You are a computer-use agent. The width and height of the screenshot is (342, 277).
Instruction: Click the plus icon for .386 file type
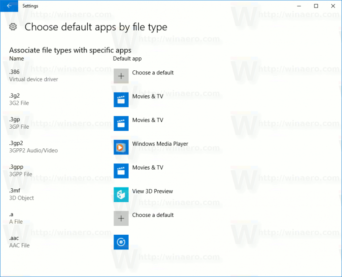pyautogui.click(x=121, y=76)
